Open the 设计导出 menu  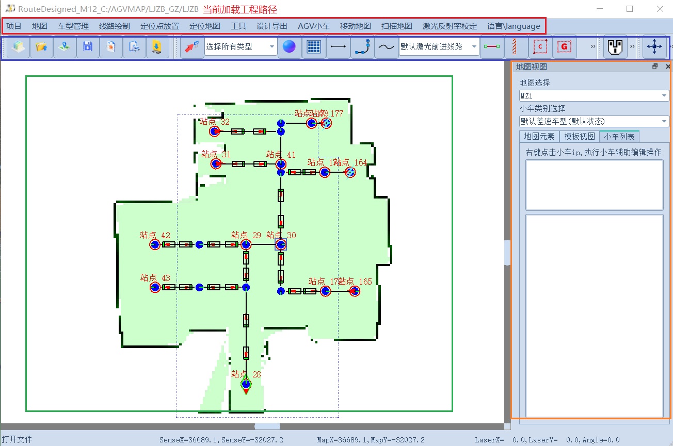coord(272,26)
